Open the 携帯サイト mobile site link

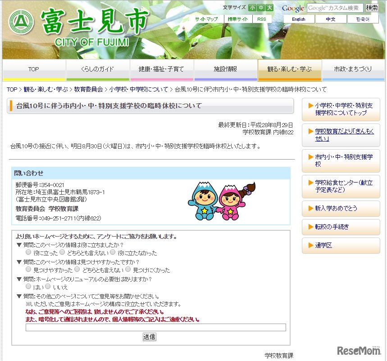coord(237,19)
